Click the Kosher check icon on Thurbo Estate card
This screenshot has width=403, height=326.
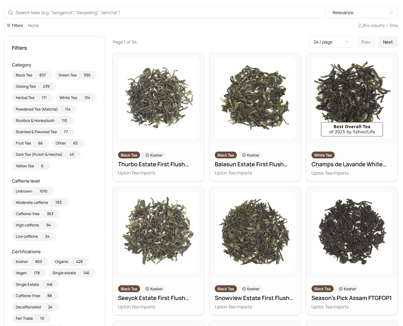point(147,155)
